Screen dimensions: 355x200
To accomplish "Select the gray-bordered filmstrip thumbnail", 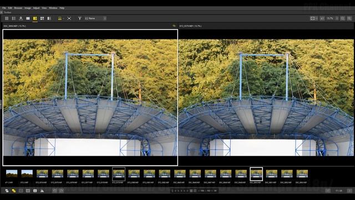I will point(119,174).
